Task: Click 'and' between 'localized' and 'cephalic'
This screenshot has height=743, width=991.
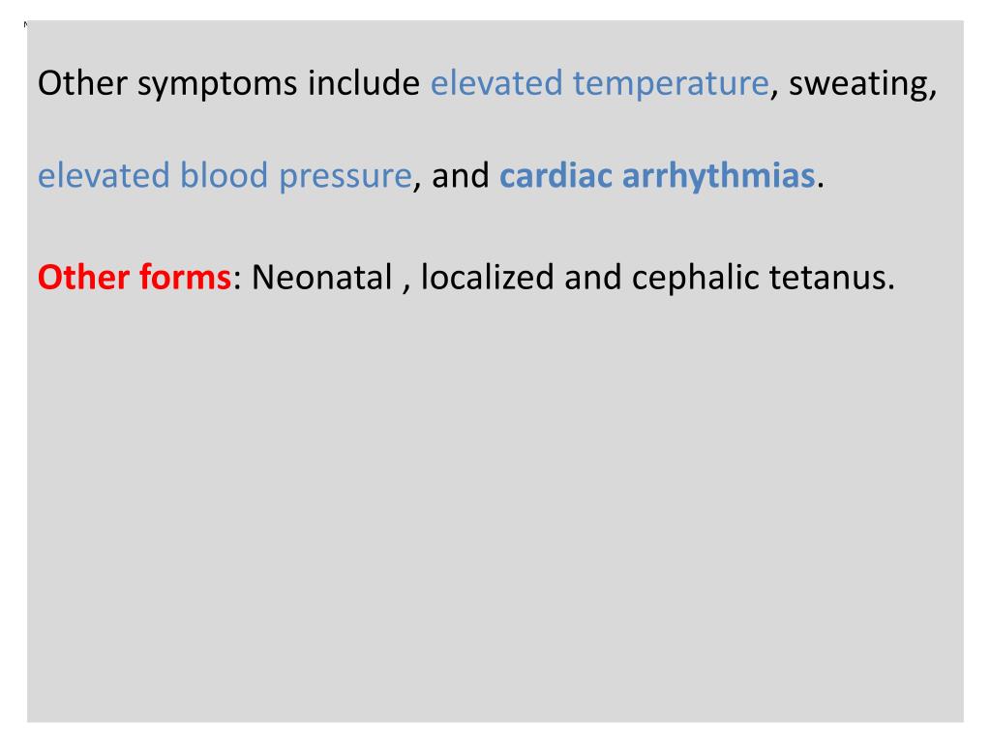Action: pos(593,278)
